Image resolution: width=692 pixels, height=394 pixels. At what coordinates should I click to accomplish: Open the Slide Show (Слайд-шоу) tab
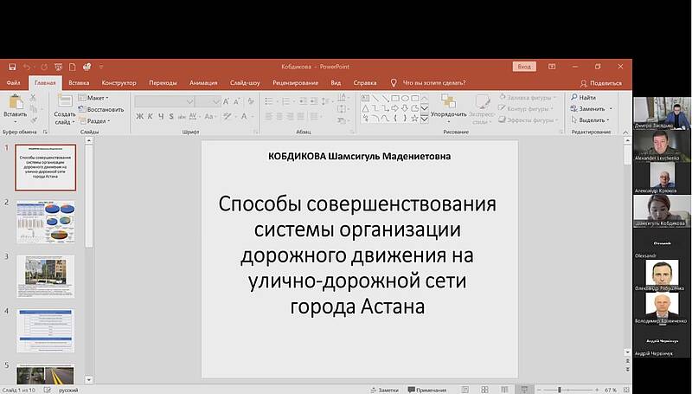tap(245, 83)
